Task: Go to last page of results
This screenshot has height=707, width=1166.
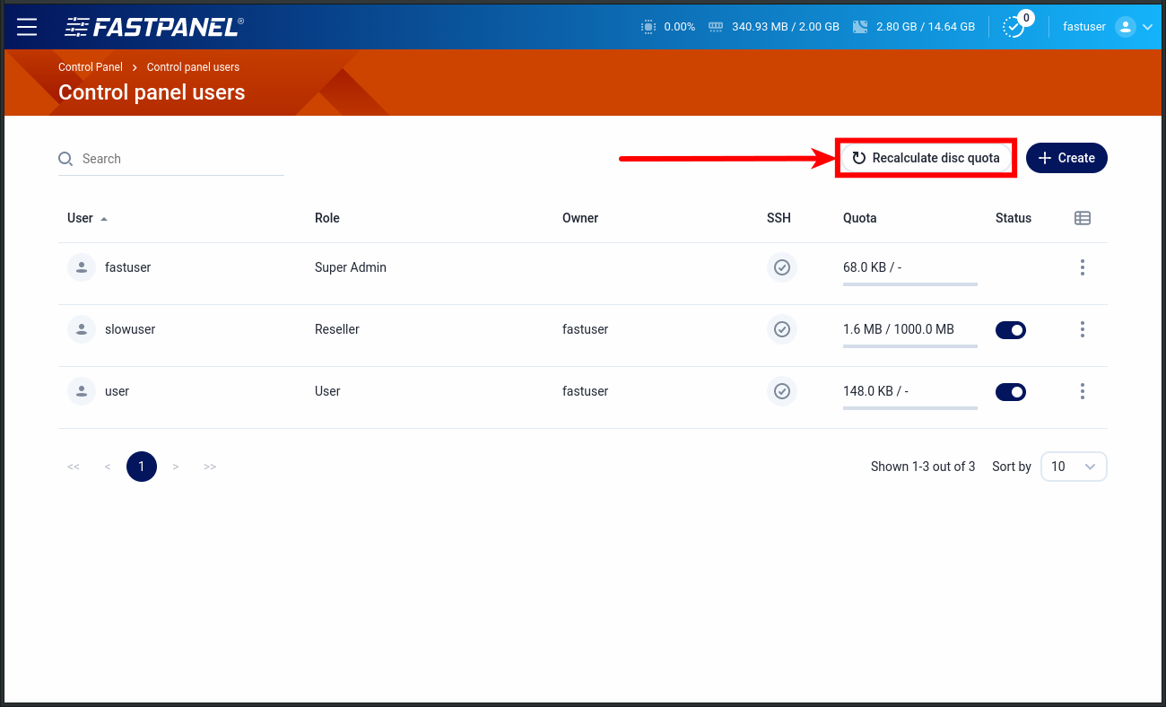Action: point(210,467)
